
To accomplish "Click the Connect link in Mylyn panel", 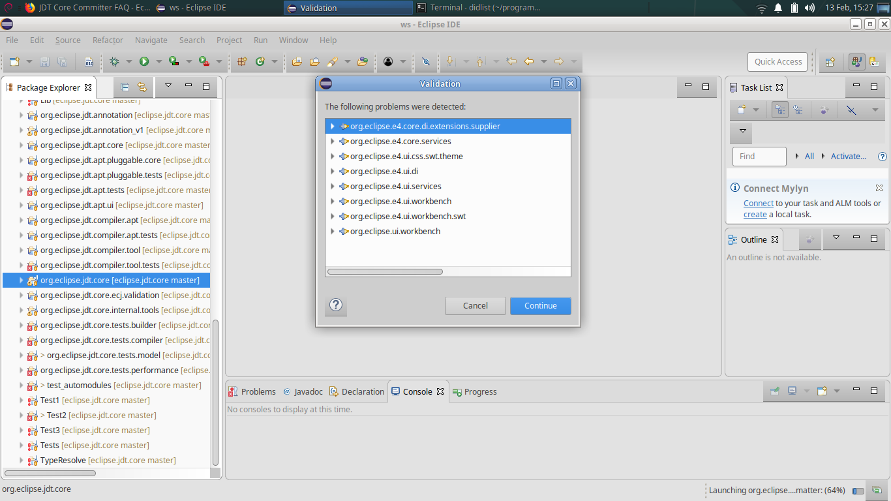I will 759,203.
